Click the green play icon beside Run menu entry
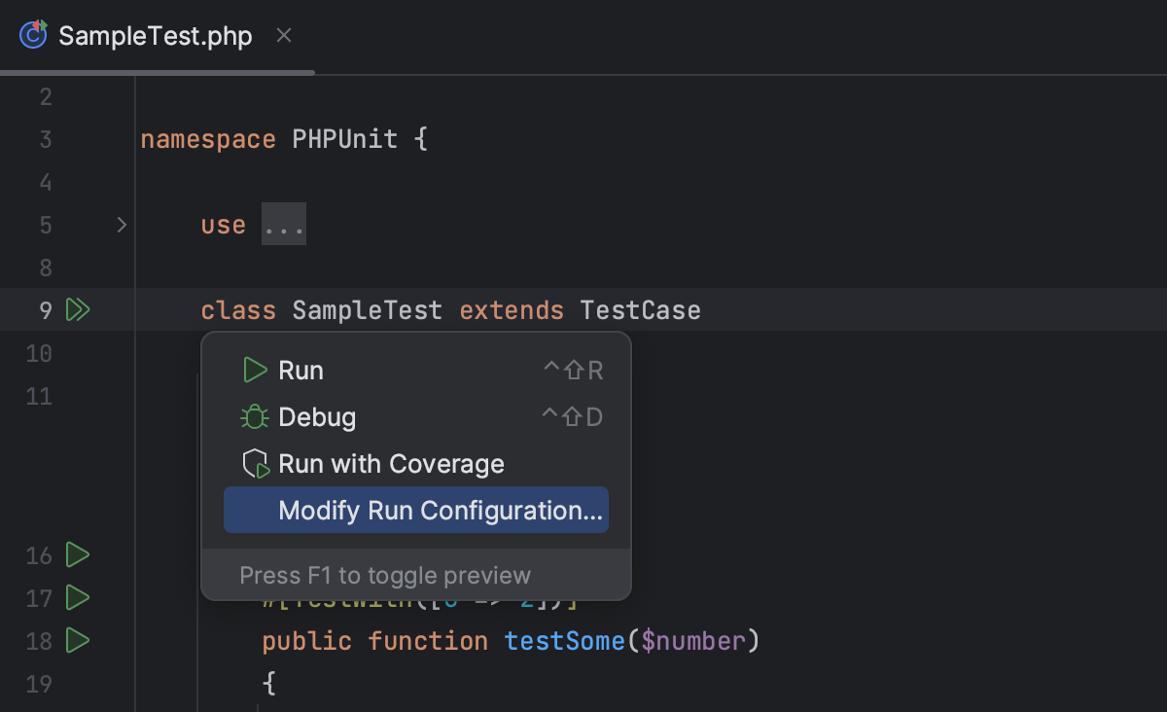The width and height of the screenshot is (1167, 712). click(255, 370)
